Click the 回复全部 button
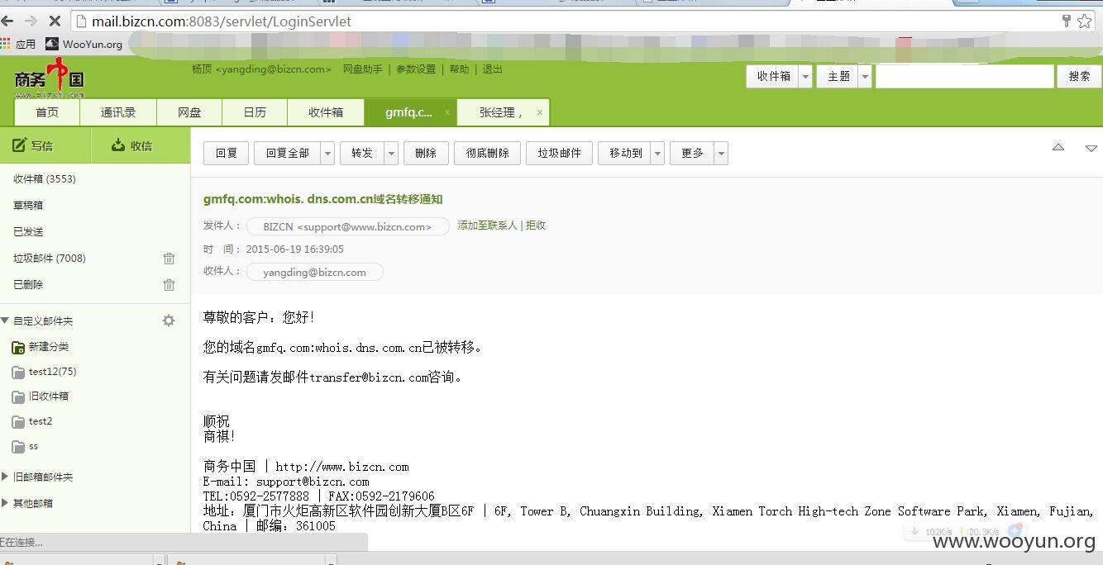The height and width of the screenshot is (565, 1103). pyautogui.click(x=287, y=153)
